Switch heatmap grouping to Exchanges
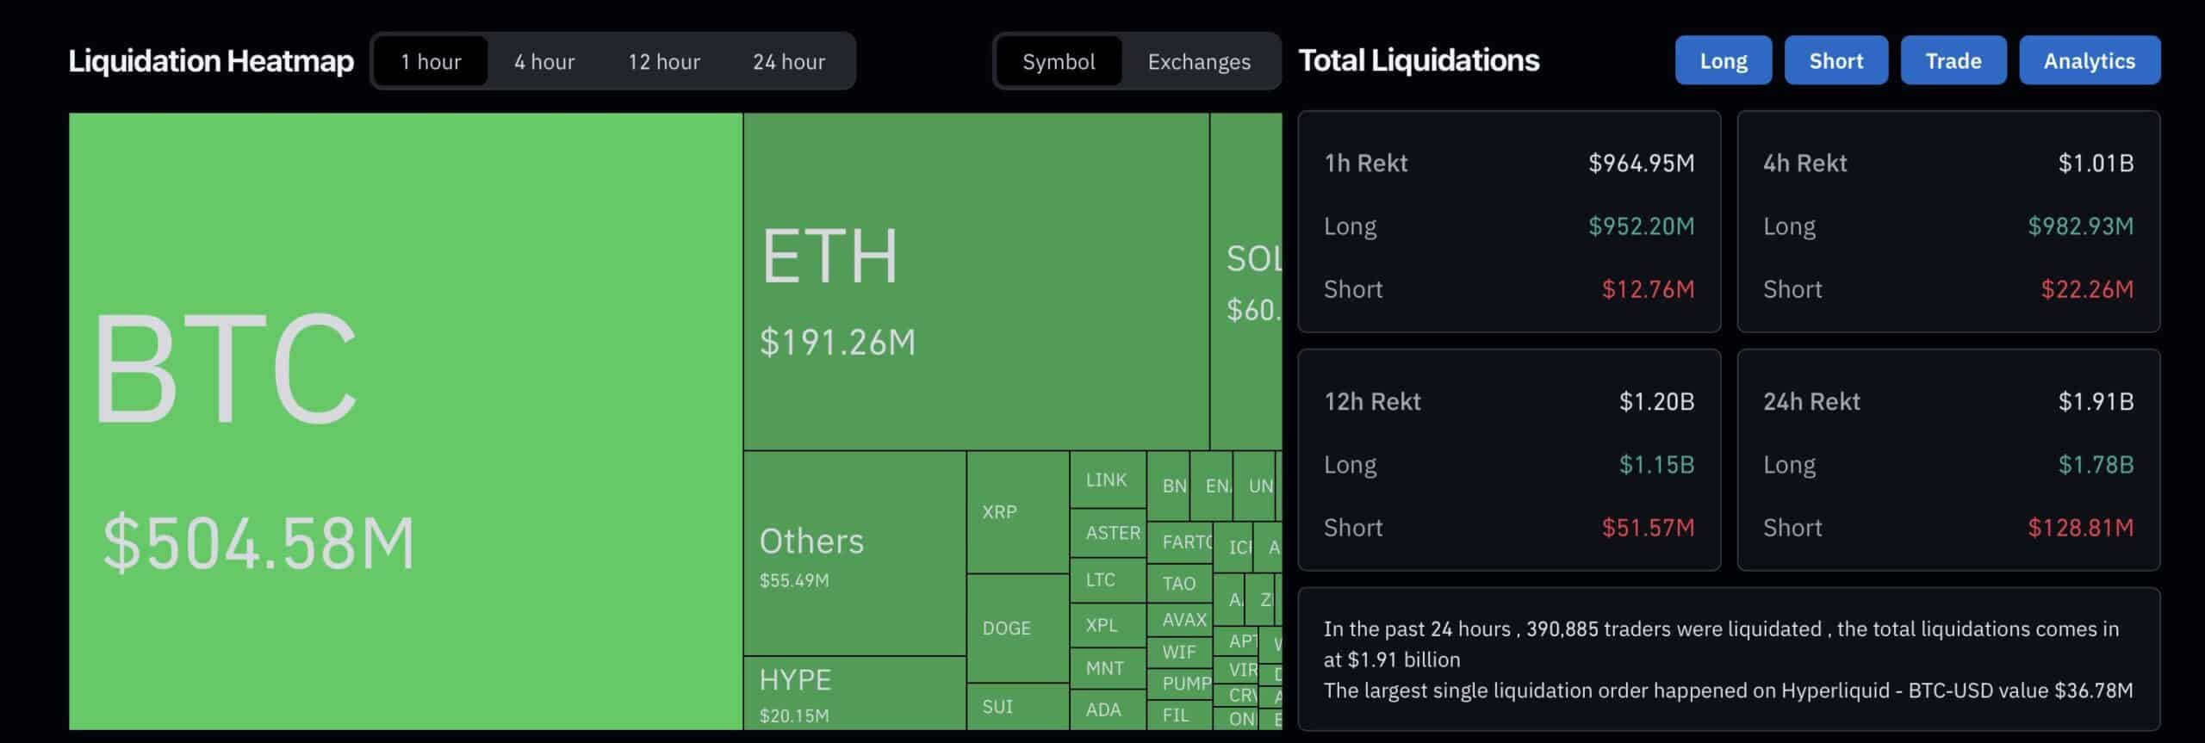Image resolution: width=2205 pixels, height=743 pixels. pos(1199,61)
